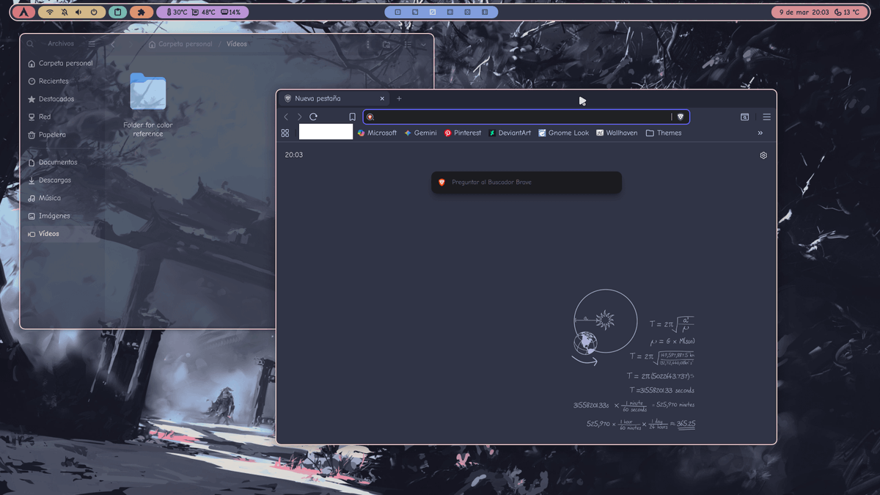880x495 pixels.
Task: Toggle the muted notifications bell
Action: point(65,12)
